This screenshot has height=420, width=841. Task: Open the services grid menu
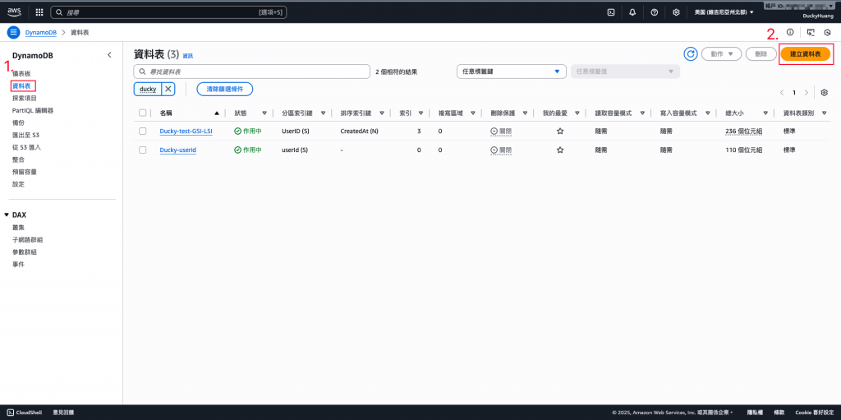click(39, 12)
